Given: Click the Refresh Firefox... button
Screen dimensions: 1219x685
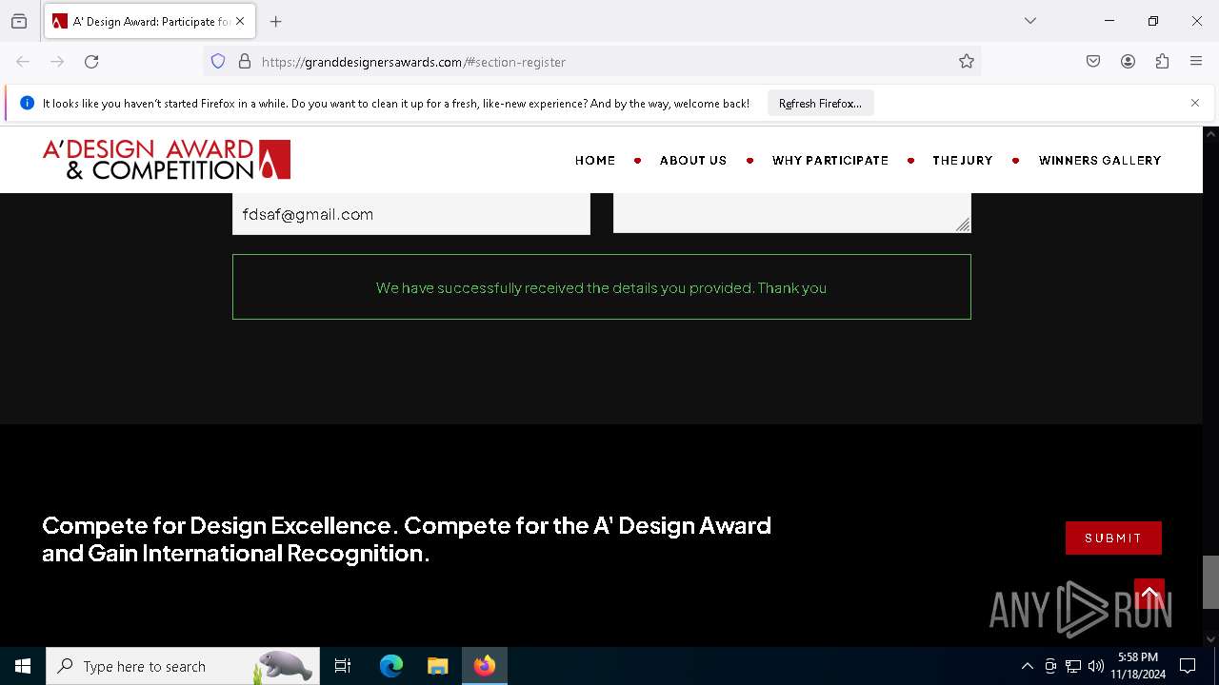Looking at the screenshot, I should (820, 103).
